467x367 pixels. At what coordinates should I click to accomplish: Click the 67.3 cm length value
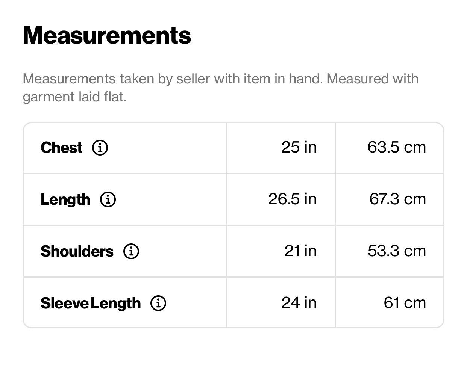(398, 199)
